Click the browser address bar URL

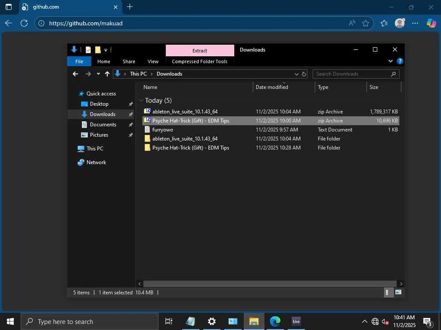point(86,23)
